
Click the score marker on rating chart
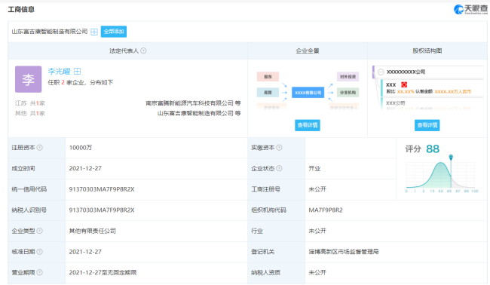click(x=451, y=158)
